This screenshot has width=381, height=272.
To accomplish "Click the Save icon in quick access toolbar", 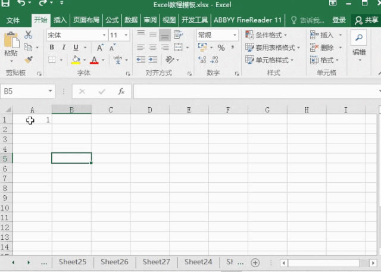I will tap(5, 2).
